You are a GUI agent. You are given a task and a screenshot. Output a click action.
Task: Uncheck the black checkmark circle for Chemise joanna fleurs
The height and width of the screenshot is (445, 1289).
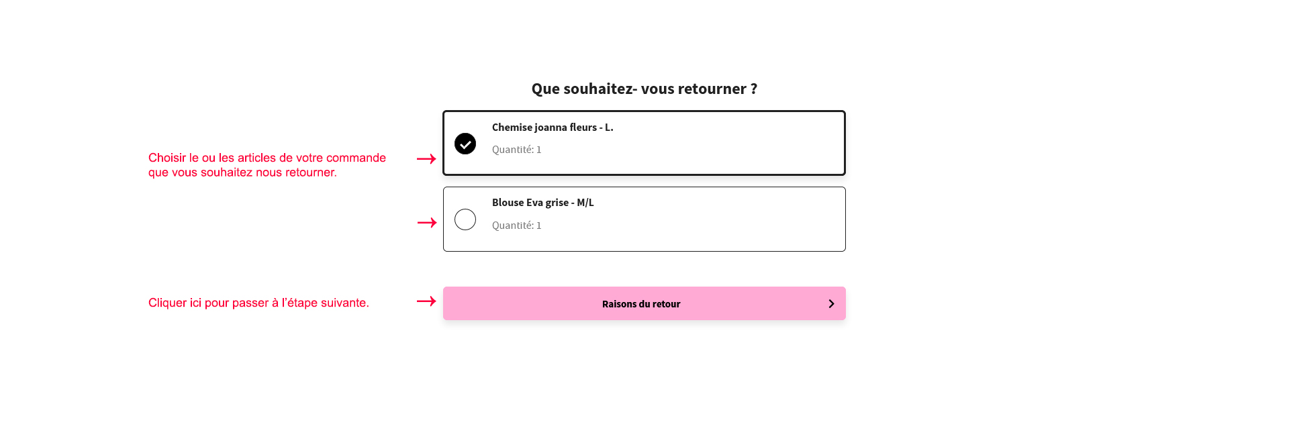tap(465, 144)
